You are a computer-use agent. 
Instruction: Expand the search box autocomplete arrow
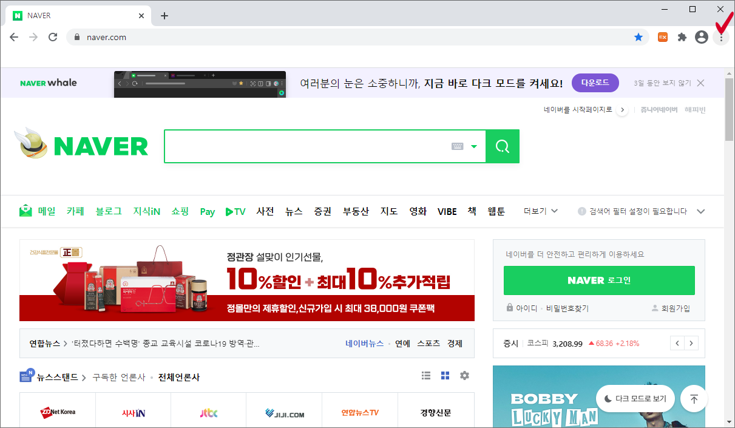[x=474, y=146]
